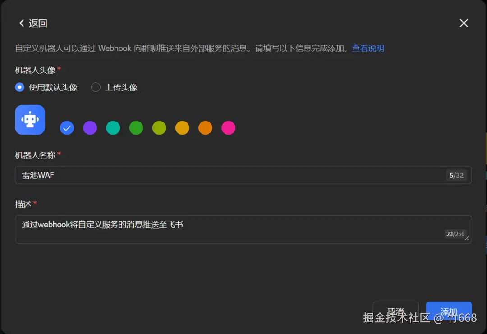Click the currently checked blue avatar color

(67, 128)
